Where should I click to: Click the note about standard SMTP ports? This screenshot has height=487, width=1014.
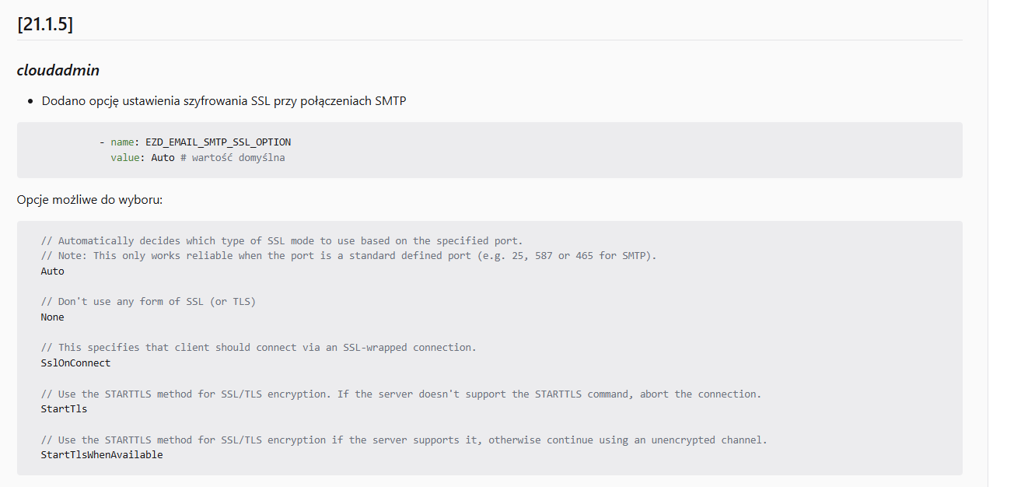pyautogui.click(x=348, y=256)
